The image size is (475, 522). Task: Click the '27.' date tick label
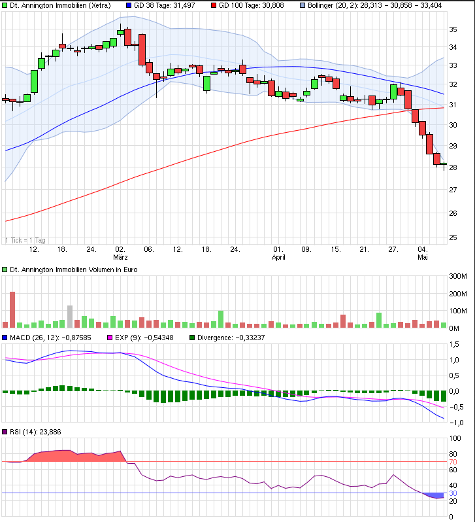[393, 249]
